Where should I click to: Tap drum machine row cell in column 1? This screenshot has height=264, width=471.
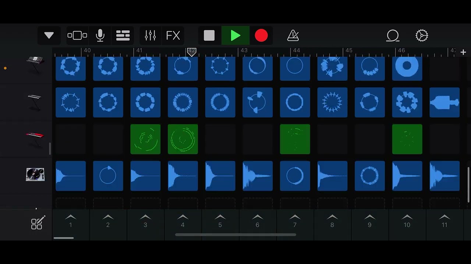[71, 68]
